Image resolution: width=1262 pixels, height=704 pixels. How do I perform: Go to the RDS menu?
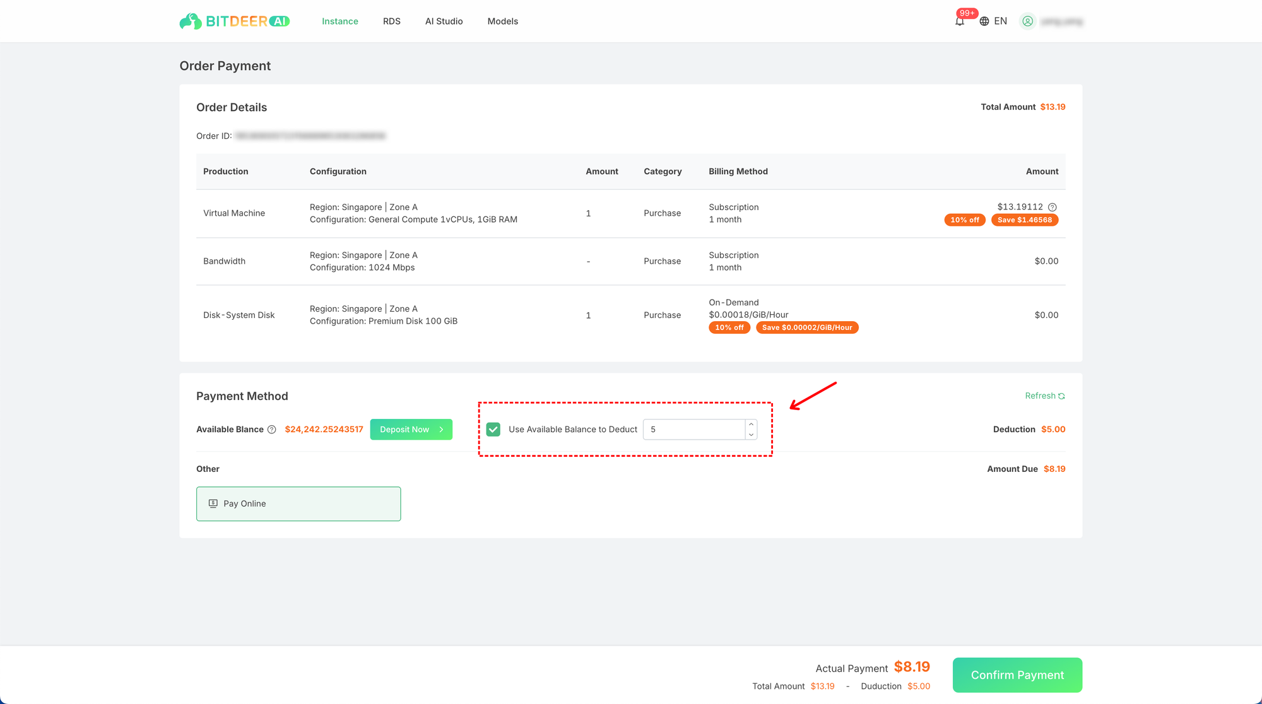point(391,21)
